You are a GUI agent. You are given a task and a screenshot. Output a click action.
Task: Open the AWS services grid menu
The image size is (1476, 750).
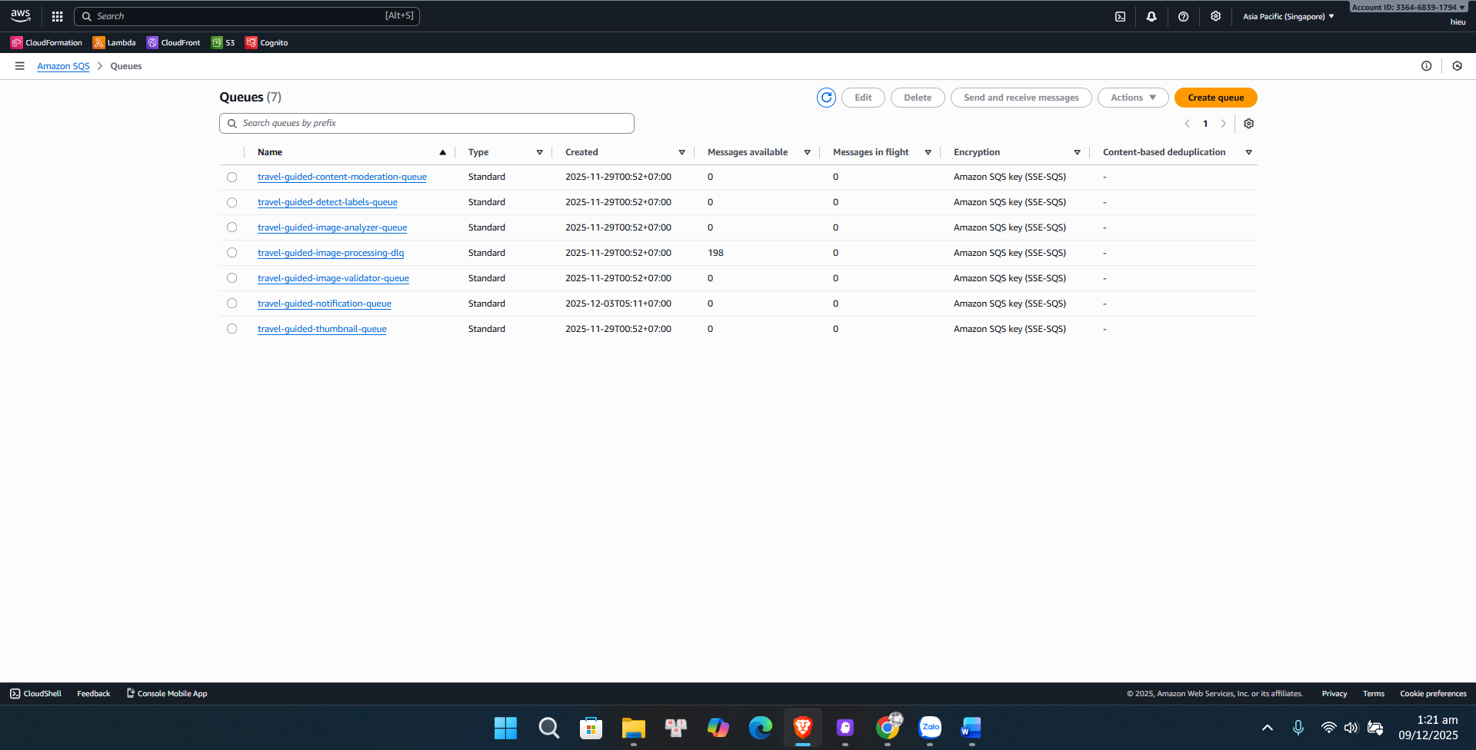point(57,15)
